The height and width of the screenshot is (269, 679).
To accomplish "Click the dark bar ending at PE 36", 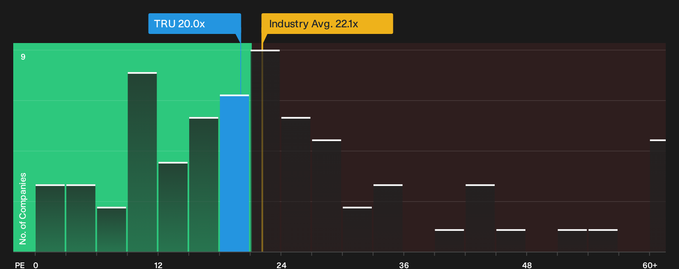I will [x=388, y=218].
